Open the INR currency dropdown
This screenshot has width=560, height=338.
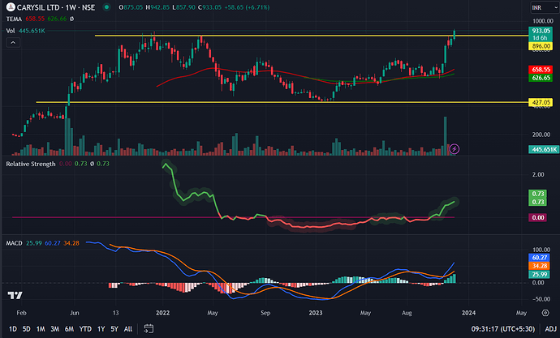[544, 7]
